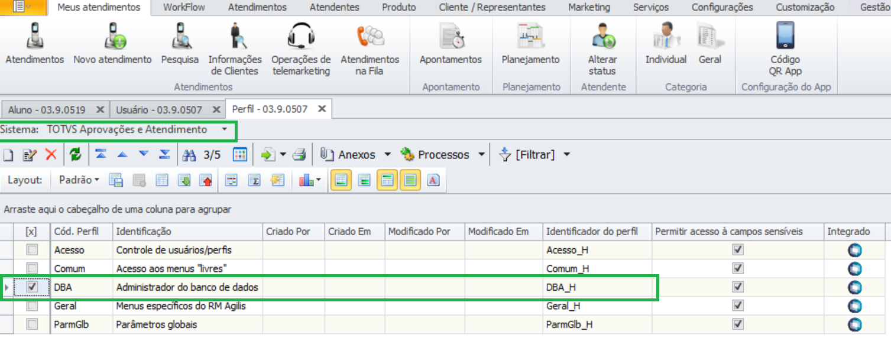Toggle sensitive fields access for Comum
This screenshot has width=891, height=338.
click(x=737, y=268)
